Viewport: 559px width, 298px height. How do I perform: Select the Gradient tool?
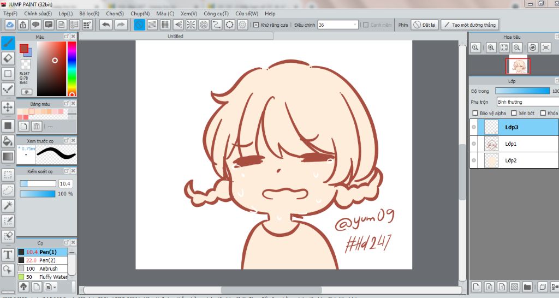[x=8, y=156]
